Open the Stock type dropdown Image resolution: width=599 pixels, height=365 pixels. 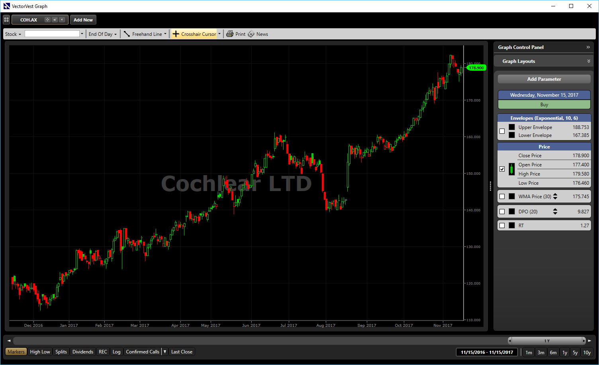pos(13,34)
